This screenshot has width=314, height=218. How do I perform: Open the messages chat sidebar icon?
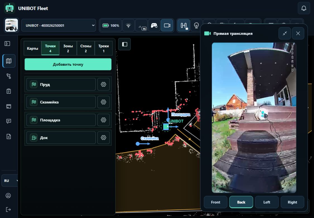point(9,121)
